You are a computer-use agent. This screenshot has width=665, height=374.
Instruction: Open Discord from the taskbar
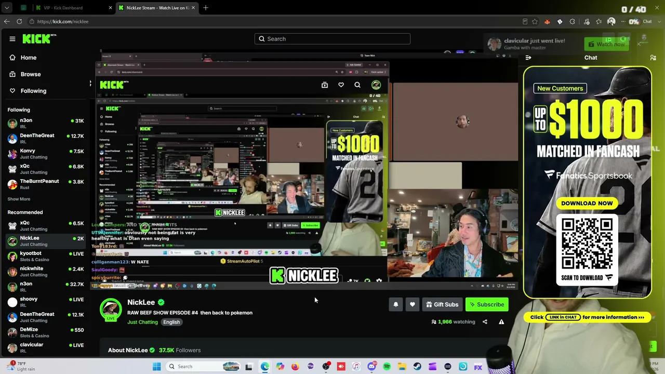[x=371, y=367]
